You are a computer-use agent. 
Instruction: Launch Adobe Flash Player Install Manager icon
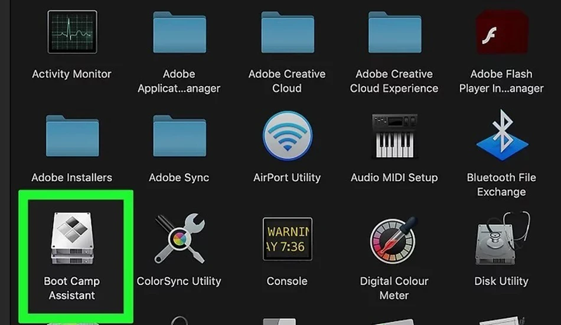tap(502, 32)
